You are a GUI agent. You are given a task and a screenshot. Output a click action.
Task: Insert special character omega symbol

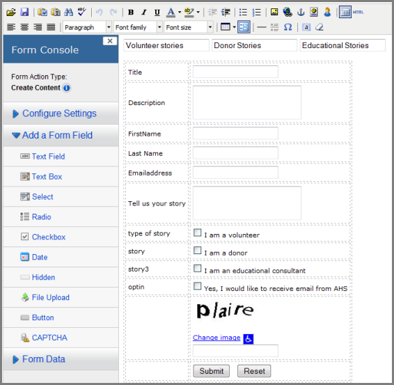[x=287, y=27]
